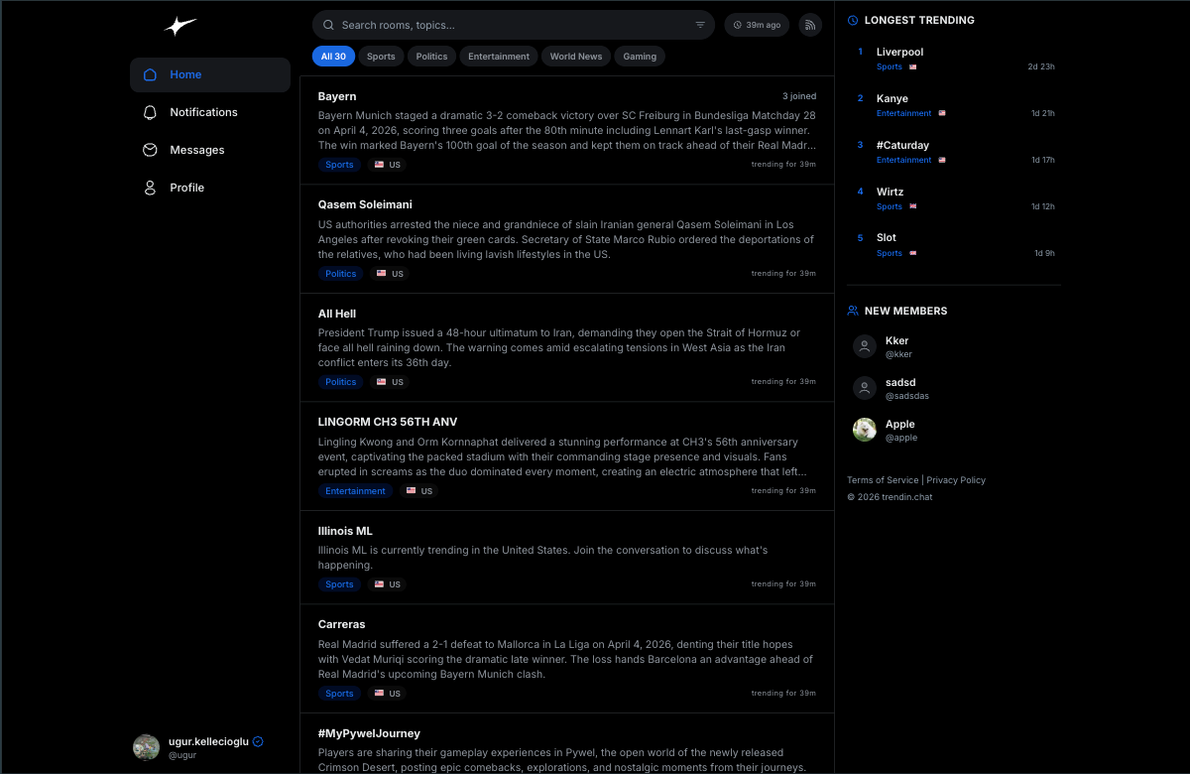Viewport: 1190px width, 774px height.
Task: Click the Kker member name
Action: pos(896,340)
